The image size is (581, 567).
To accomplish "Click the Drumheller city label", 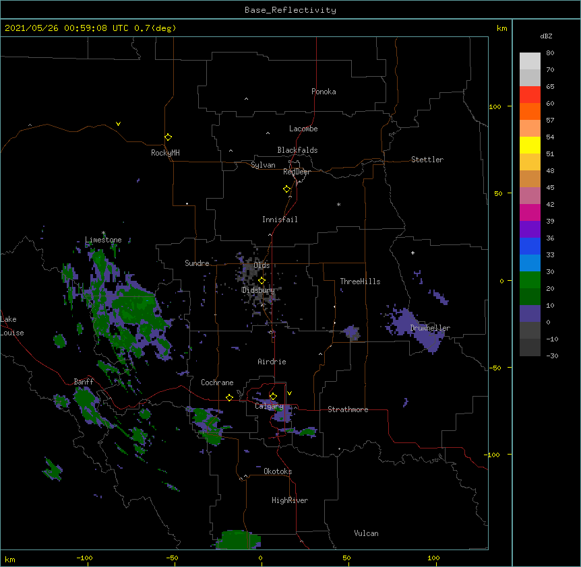I will point(430,328).
